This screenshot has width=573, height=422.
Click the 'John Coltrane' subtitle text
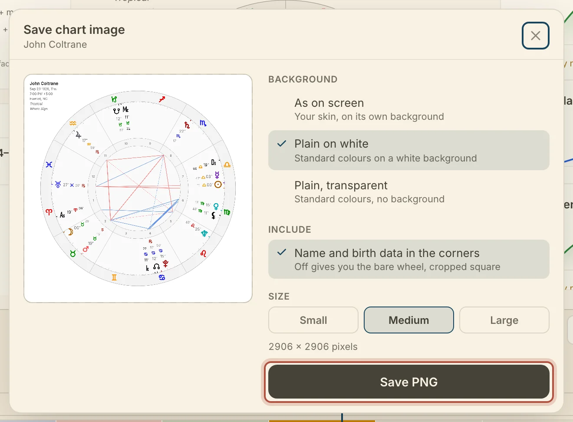point(55,44)
